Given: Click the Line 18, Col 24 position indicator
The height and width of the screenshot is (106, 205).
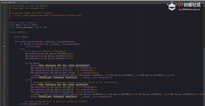Looking at the screenshot, I should click(197, 2).
